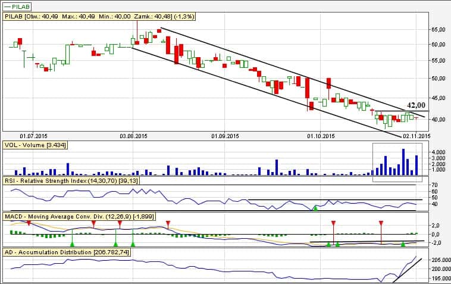Select the 205.000 value on AD axis
451x284 pixels.
coord(438,260)
